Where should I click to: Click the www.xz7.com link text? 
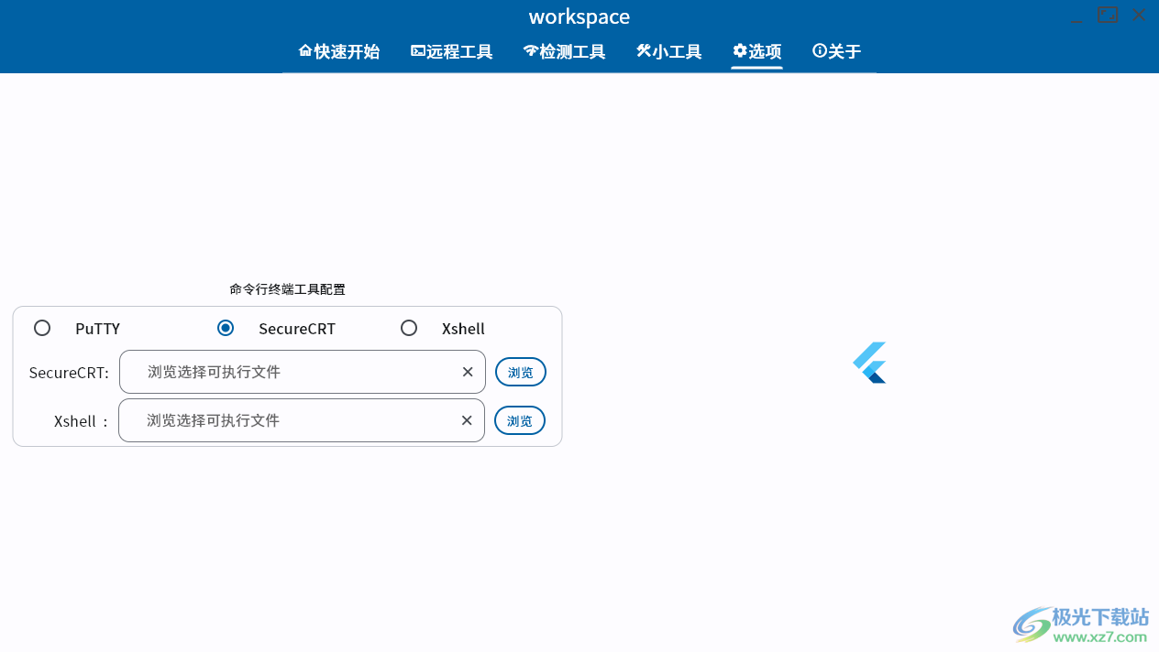pyautogui.click(x=1098, y=638)
